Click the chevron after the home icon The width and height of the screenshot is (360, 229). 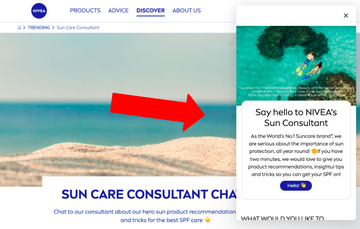pyautogui.click(x=24, y=27)
